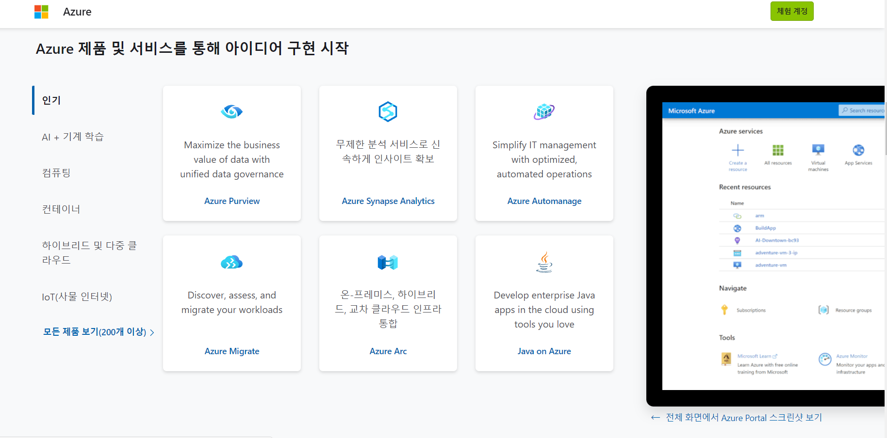The height and width of the screenshot is (438, 887).
Task: Click Virtual machines monitor icon in portal screenshot
Action: [818, 149]
